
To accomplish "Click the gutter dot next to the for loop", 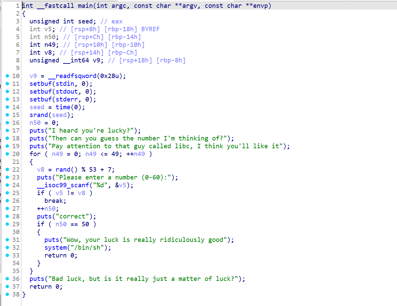I will [x=7, y=154].
